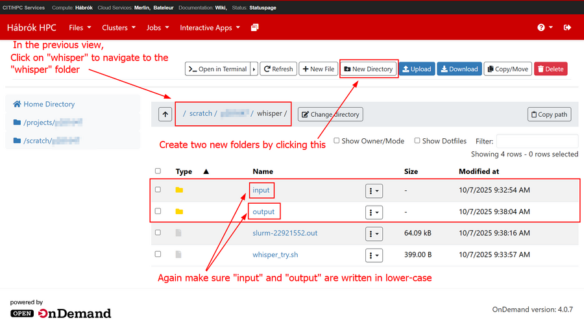
Task: Click into the Filter text field
Action: pyautogui.click(x=537, y=141)
